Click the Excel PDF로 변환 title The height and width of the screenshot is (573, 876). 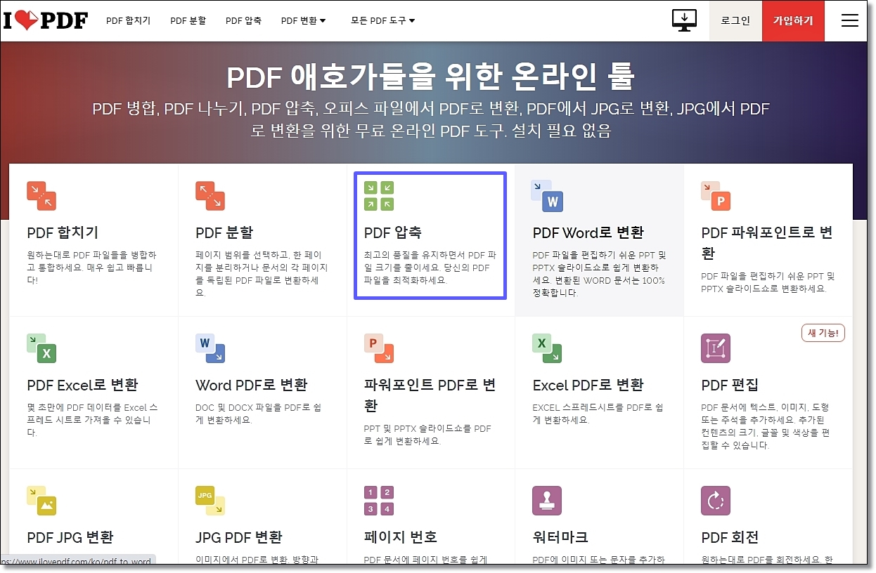point(588,385)
